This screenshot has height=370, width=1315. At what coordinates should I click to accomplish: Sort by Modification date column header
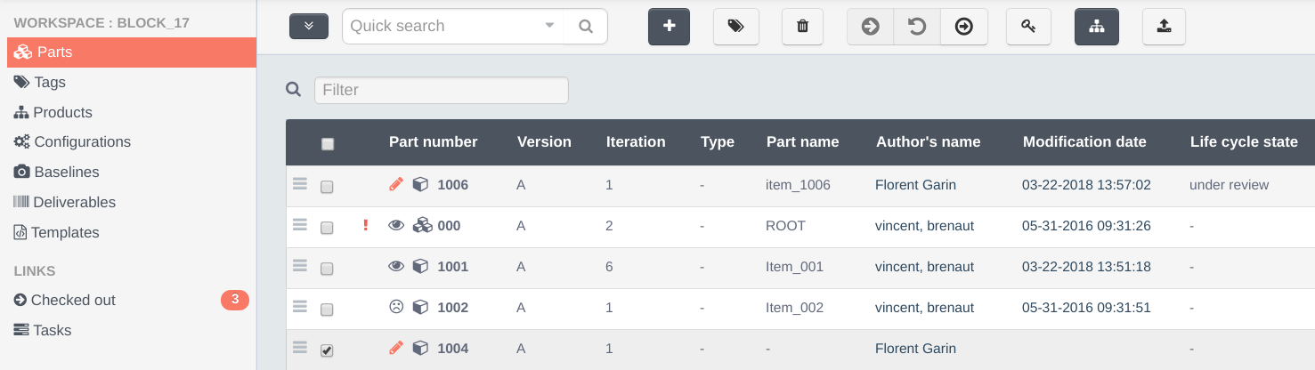click(1084, 142)
